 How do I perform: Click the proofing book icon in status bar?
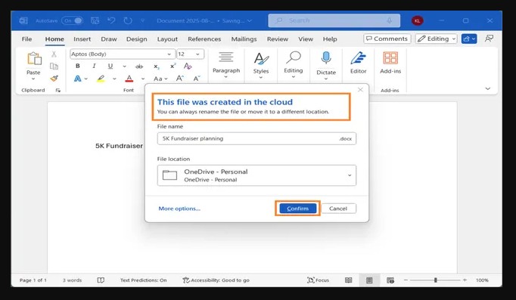[101, 280]
